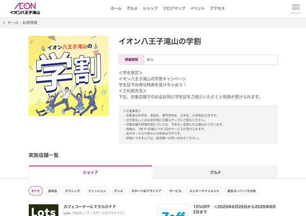This screenshot has height=216, width=306.
Task: Open the 10%OFF Zoff offer text
Action: (234, 209)
